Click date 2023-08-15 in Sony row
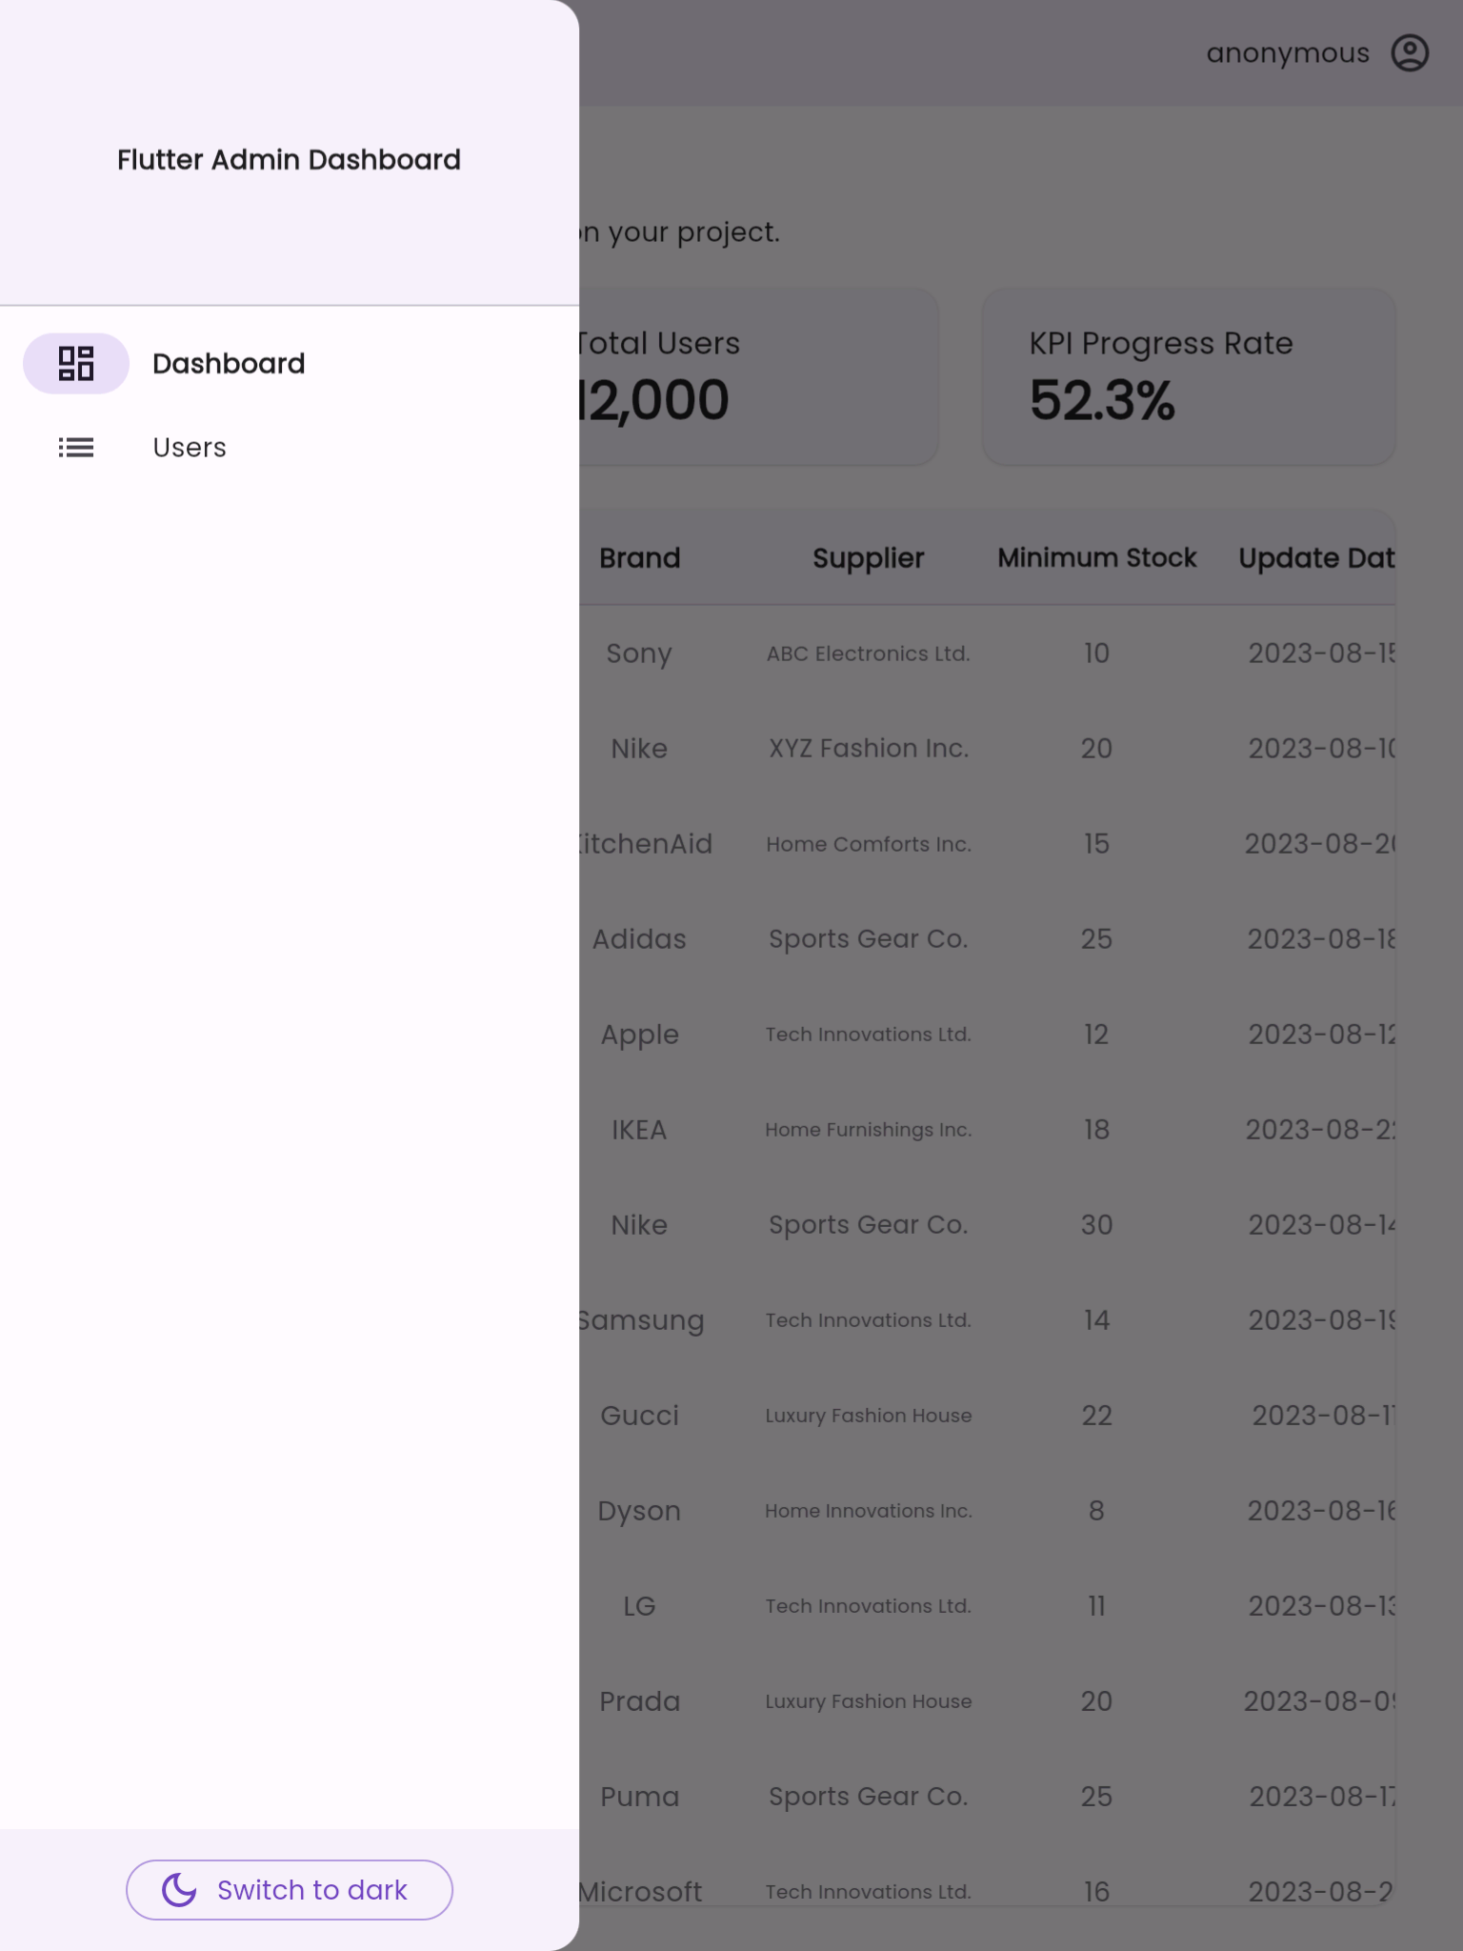1463x1951 pixels. (1322, 654)
